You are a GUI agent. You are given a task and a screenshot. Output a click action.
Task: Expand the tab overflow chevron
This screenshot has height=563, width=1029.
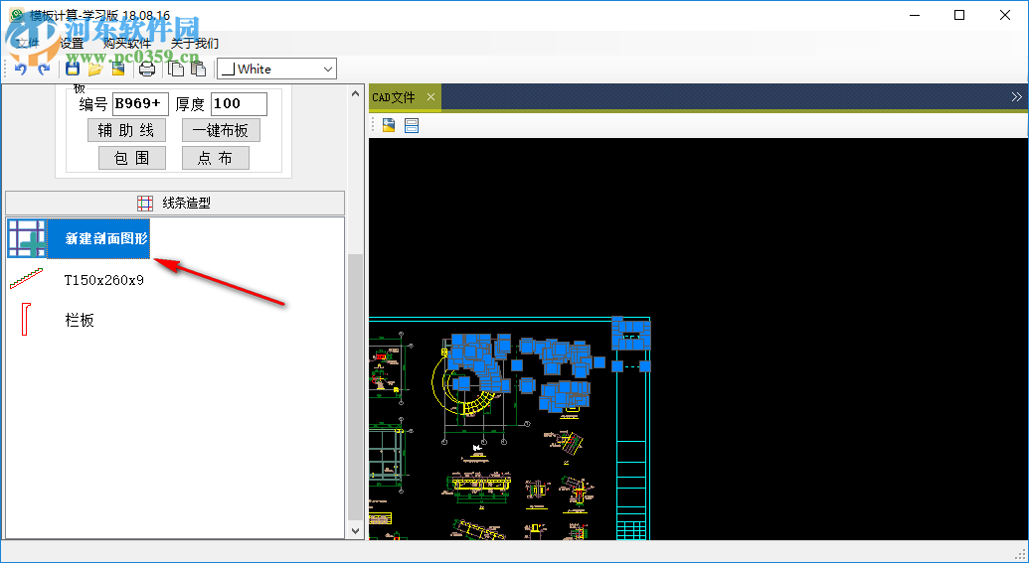1016,97
